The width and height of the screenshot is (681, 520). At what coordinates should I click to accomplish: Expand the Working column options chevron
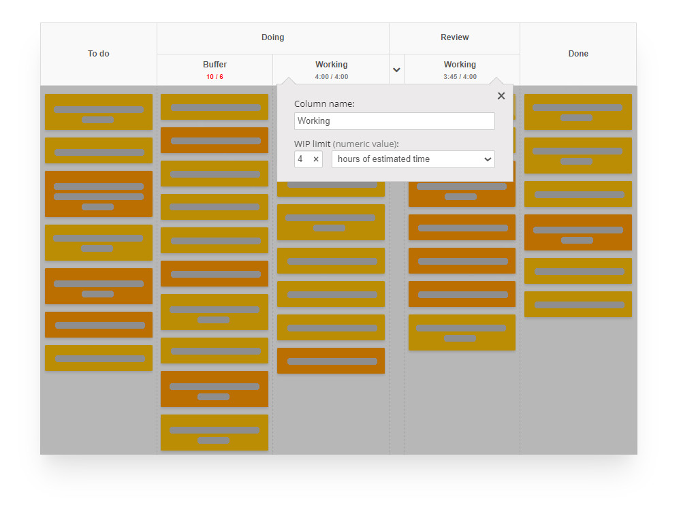tap(396, 69)
